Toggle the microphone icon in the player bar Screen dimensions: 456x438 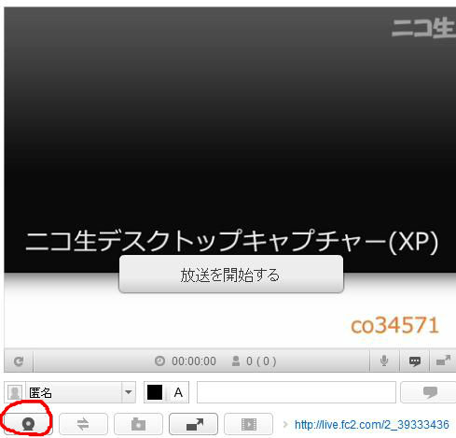click(384, 361)
